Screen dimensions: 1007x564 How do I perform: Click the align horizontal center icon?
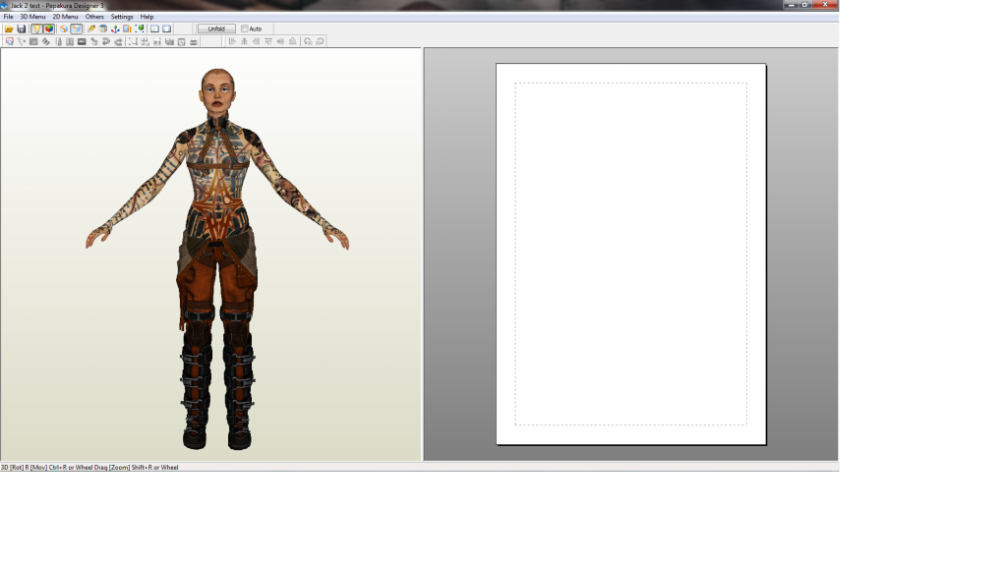(244, 41)
